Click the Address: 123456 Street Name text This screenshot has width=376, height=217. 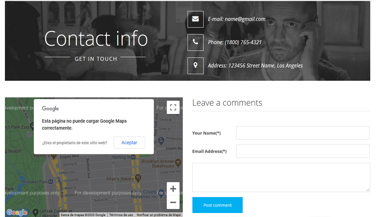255,65
